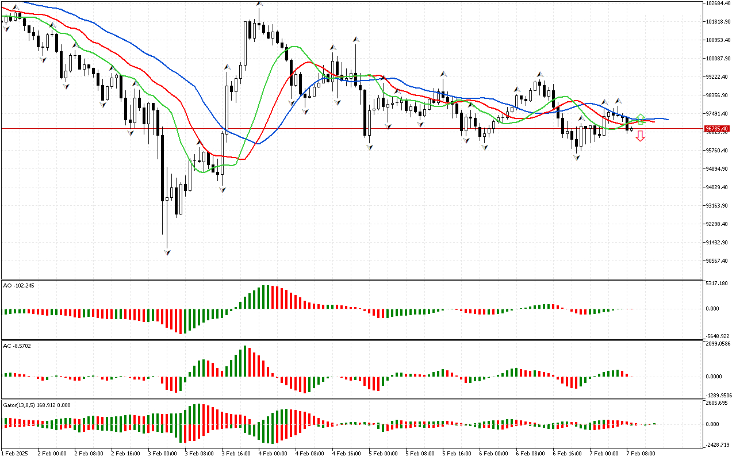
Task: Click the fractal up arrow at the 4 Feb peak
Action: (x=259, y=5)
